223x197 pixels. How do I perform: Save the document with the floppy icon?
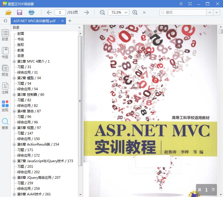20,12
